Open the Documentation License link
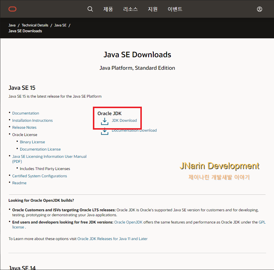Screen dimensions: 274x270 click(40, 149)
